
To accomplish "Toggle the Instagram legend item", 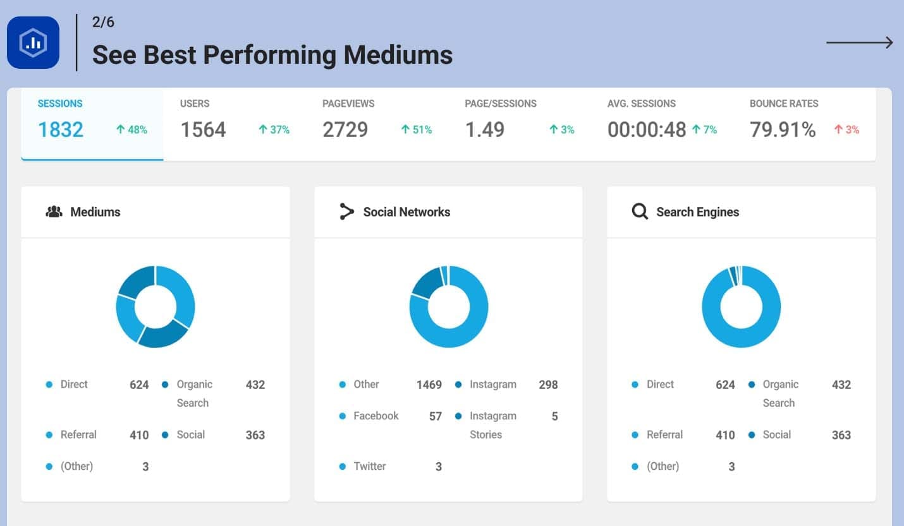I will tap(492, 385).
